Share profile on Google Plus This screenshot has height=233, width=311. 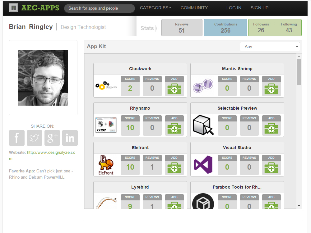(x=52, y=138)
